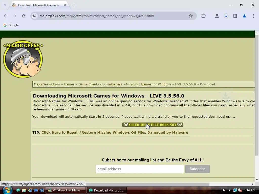Click 'Click here if it does not' button

(x=153, y=125)
